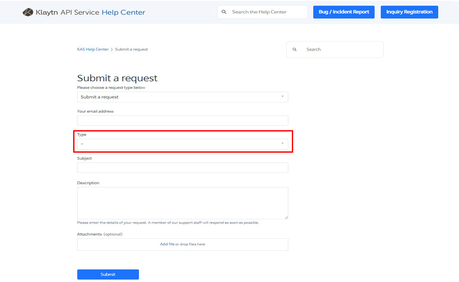Click the 'Submit a request' page heading
The image size is (459, 282).
point(117,78)
